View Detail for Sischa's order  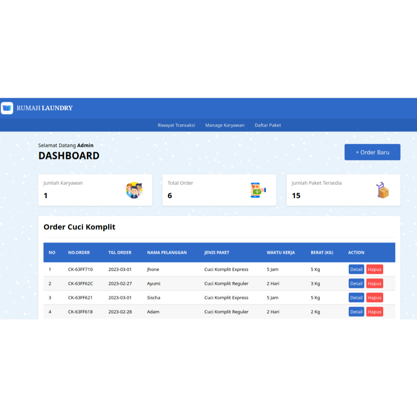356,298
